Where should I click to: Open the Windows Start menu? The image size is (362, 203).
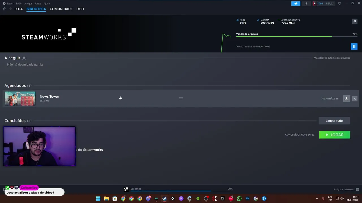pyautogui.click(x=98, y=198)
